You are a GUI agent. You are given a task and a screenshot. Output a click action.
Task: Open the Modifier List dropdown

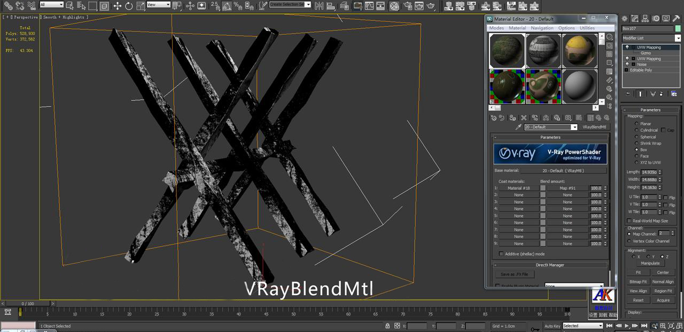coord(651,38)
